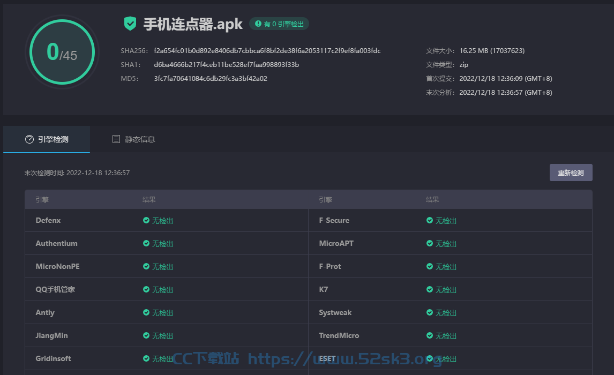Click the Gridinsoft engine name
Screen dimensions: 614x375
53,358
